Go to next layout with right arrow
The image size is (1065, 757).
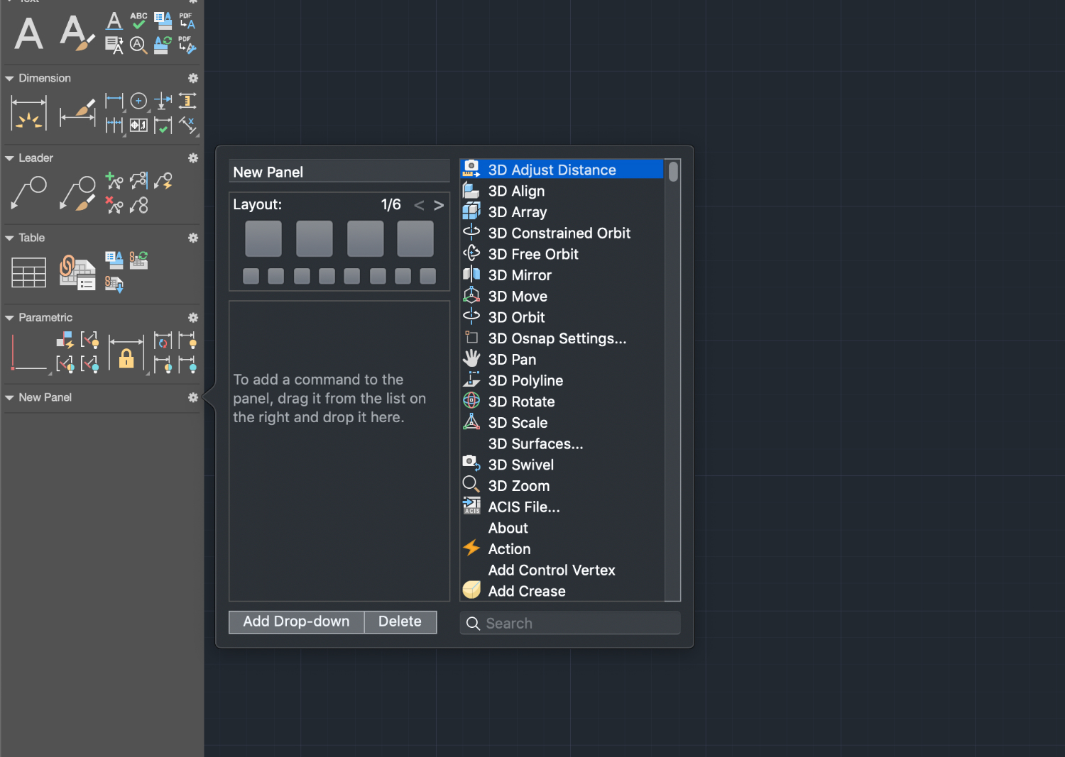[439, 205]
